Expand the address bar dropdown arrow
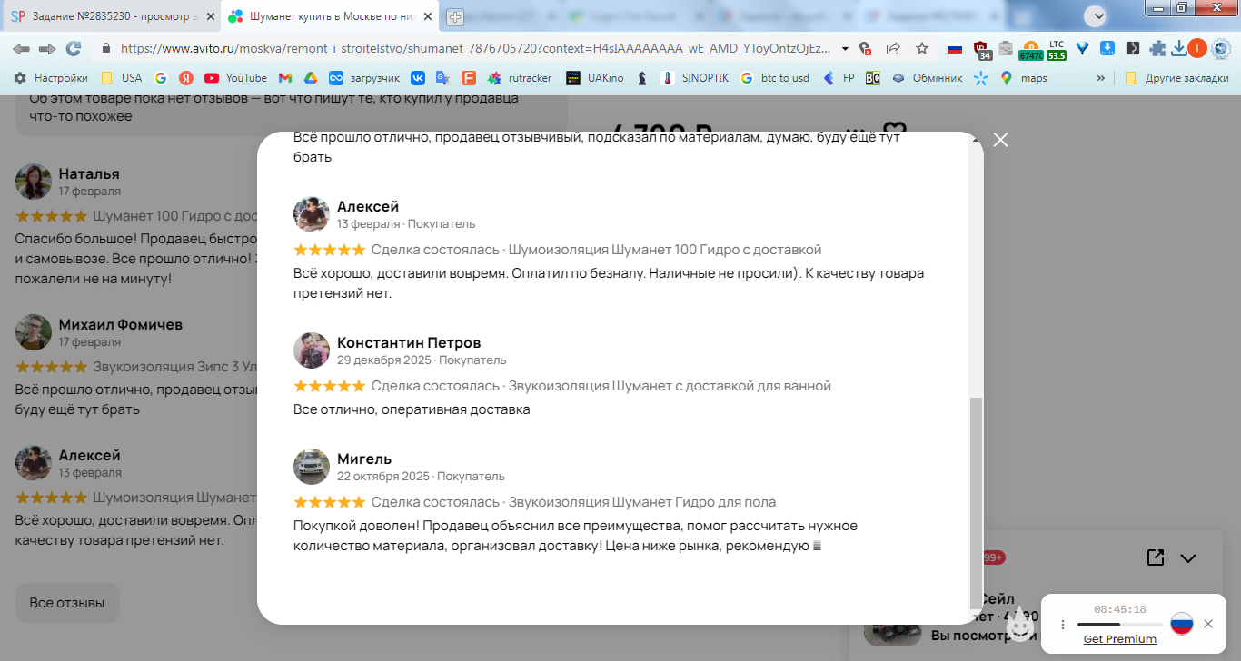Screen dimensions: 1241x661 pos(846,48)
